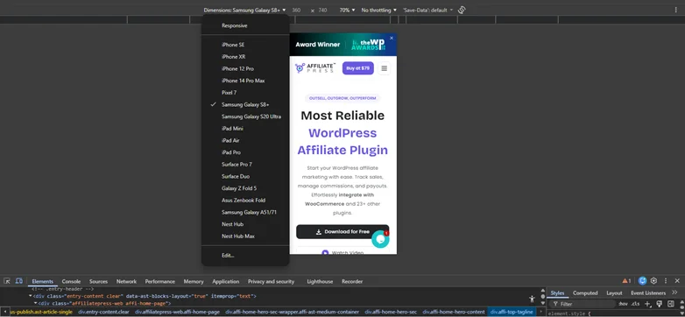The image size is (685, 317).
Task: Switch to the Performance tab
Action: click(160, 282)
